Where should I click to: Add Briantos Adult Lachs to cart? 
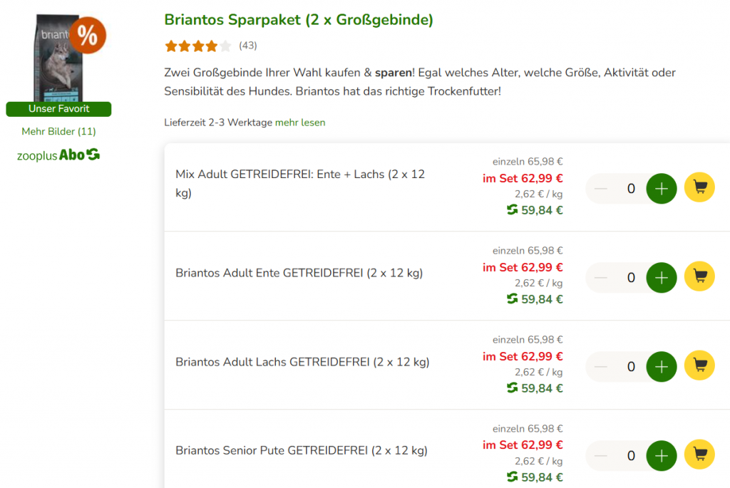click(x=699, y=366)
